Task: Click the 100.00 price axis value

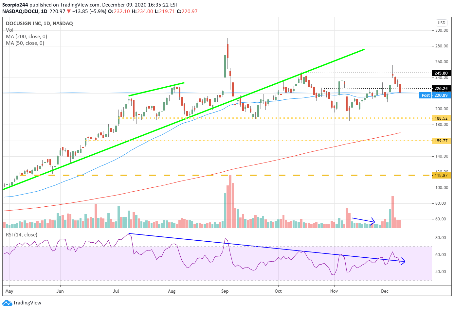Action: click(x=442, y=187)
